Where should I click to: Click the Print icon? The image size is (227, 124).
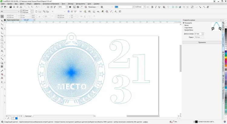pos(21,7)
